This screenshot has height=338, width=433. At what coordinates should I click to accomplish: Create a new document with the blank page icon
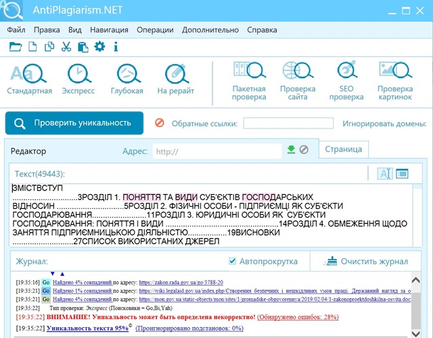point(32,47)
